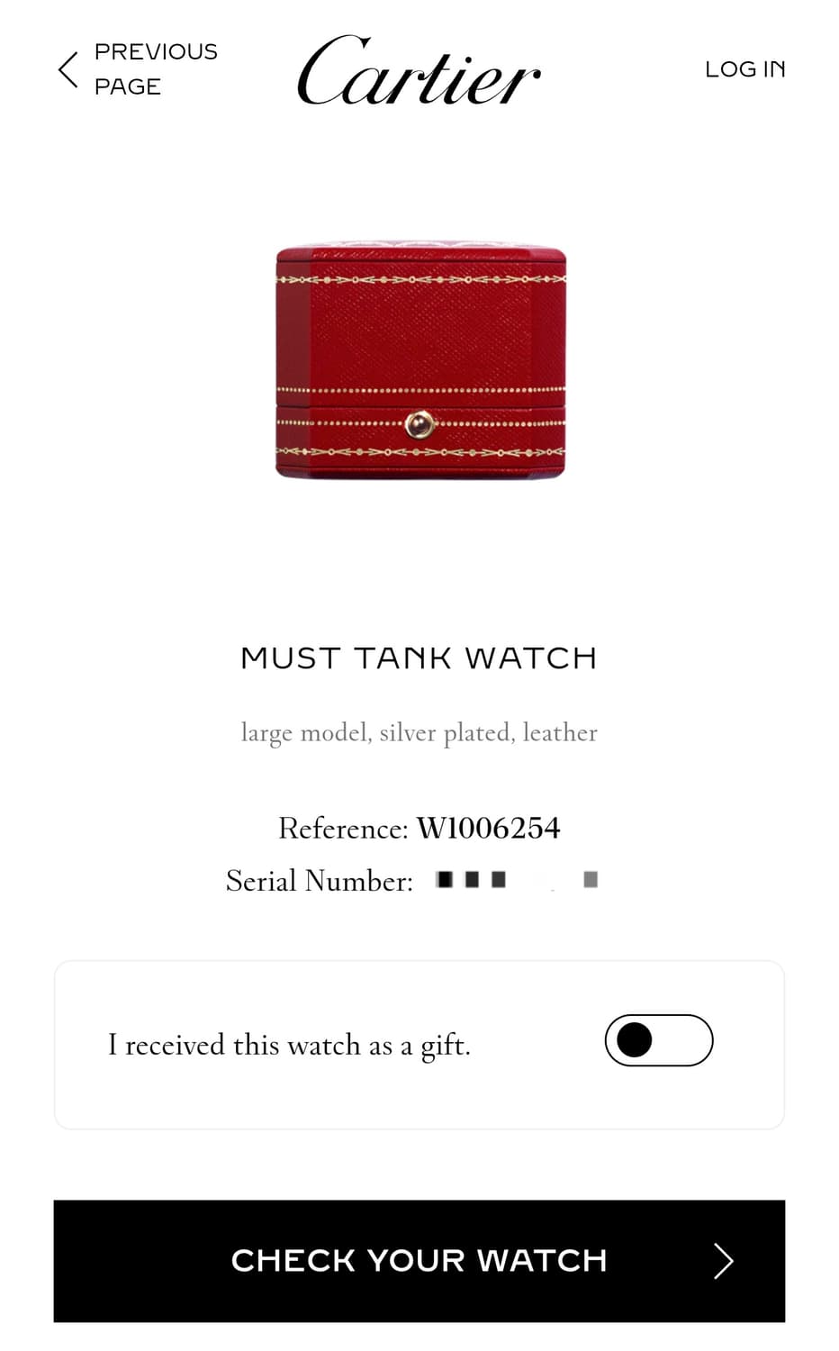This screenshot has width=839, height=1351.
Task: Toggle the received-as-gift switch
Action: 659,1040
